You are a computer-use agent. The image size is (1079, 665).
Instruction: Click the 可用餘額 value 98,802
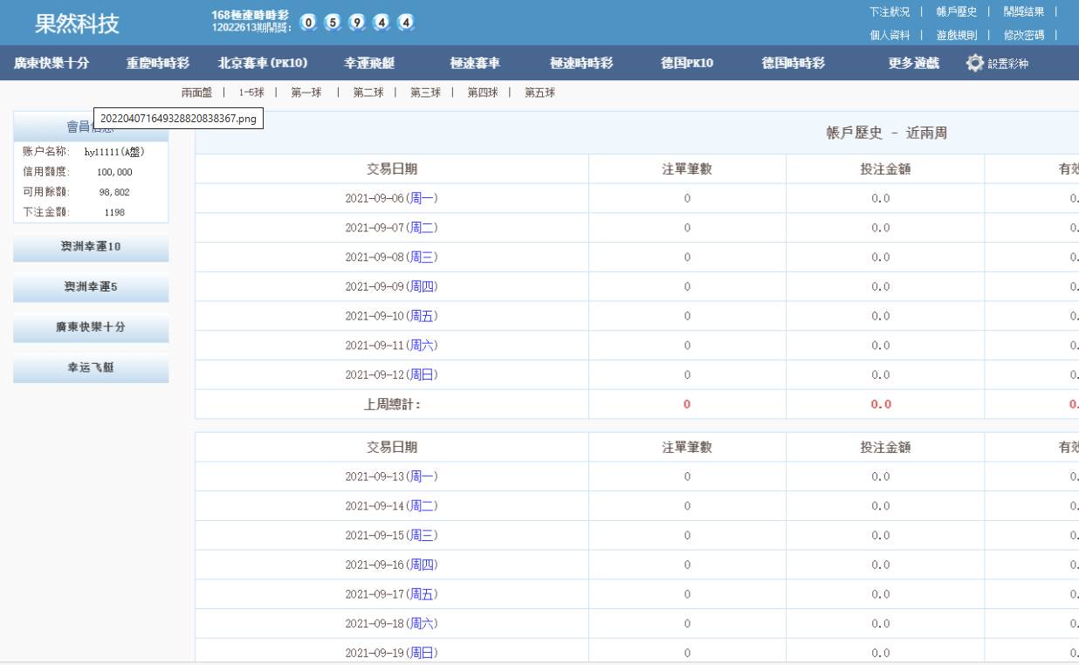pos(114,192)
